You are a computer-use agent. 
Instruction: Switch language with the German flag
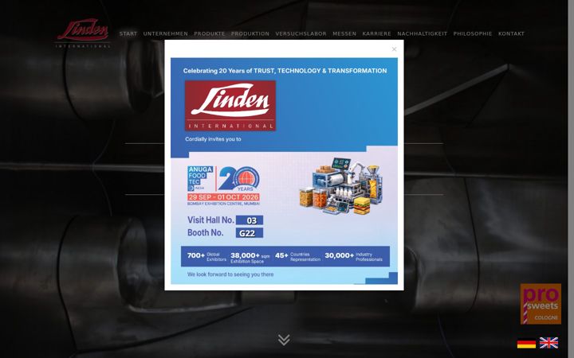click(x=526, y=344)
